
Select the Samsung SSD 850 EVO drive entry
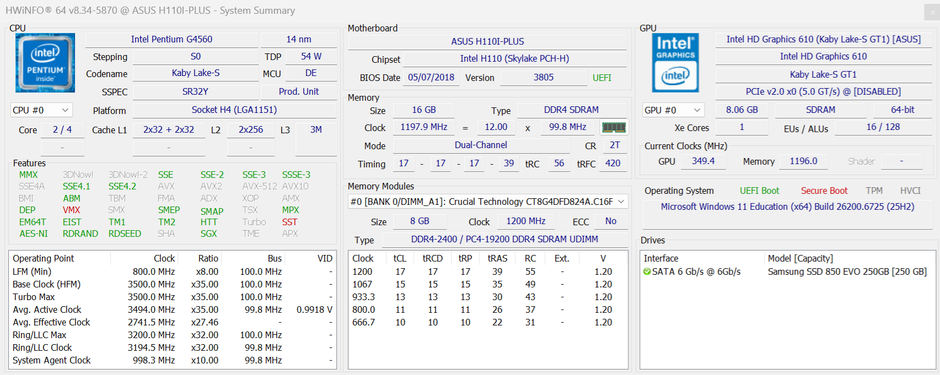point(847,271)
